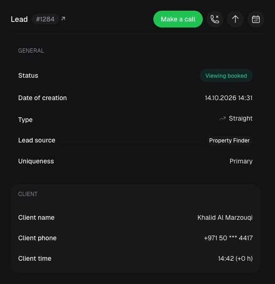
Task: Click the upward arrow icon button
Action: (235, 19)
